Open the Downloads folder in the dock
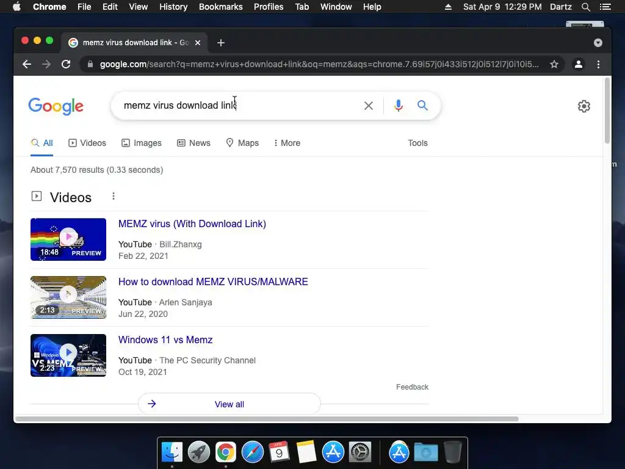The height and width of the screenshot is (469, 625). pos(425,452)
